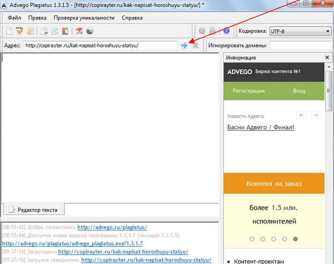Open settings via the gear icon

[202, 31]
